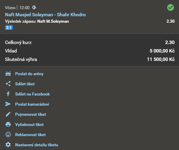Click the share icon next to Sdílet tiket

tap(8, 84)
